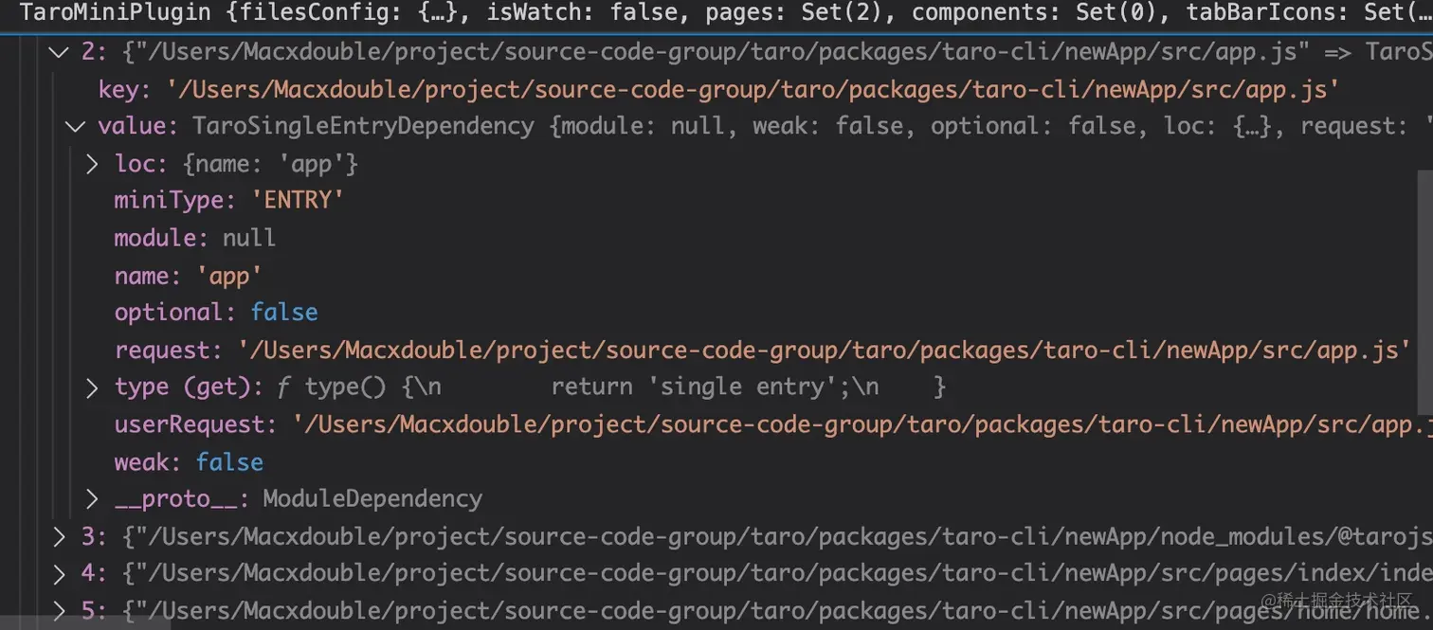Select the name: 'app' property
Viewport: 1433px width, 630px height.
point(189,276)
